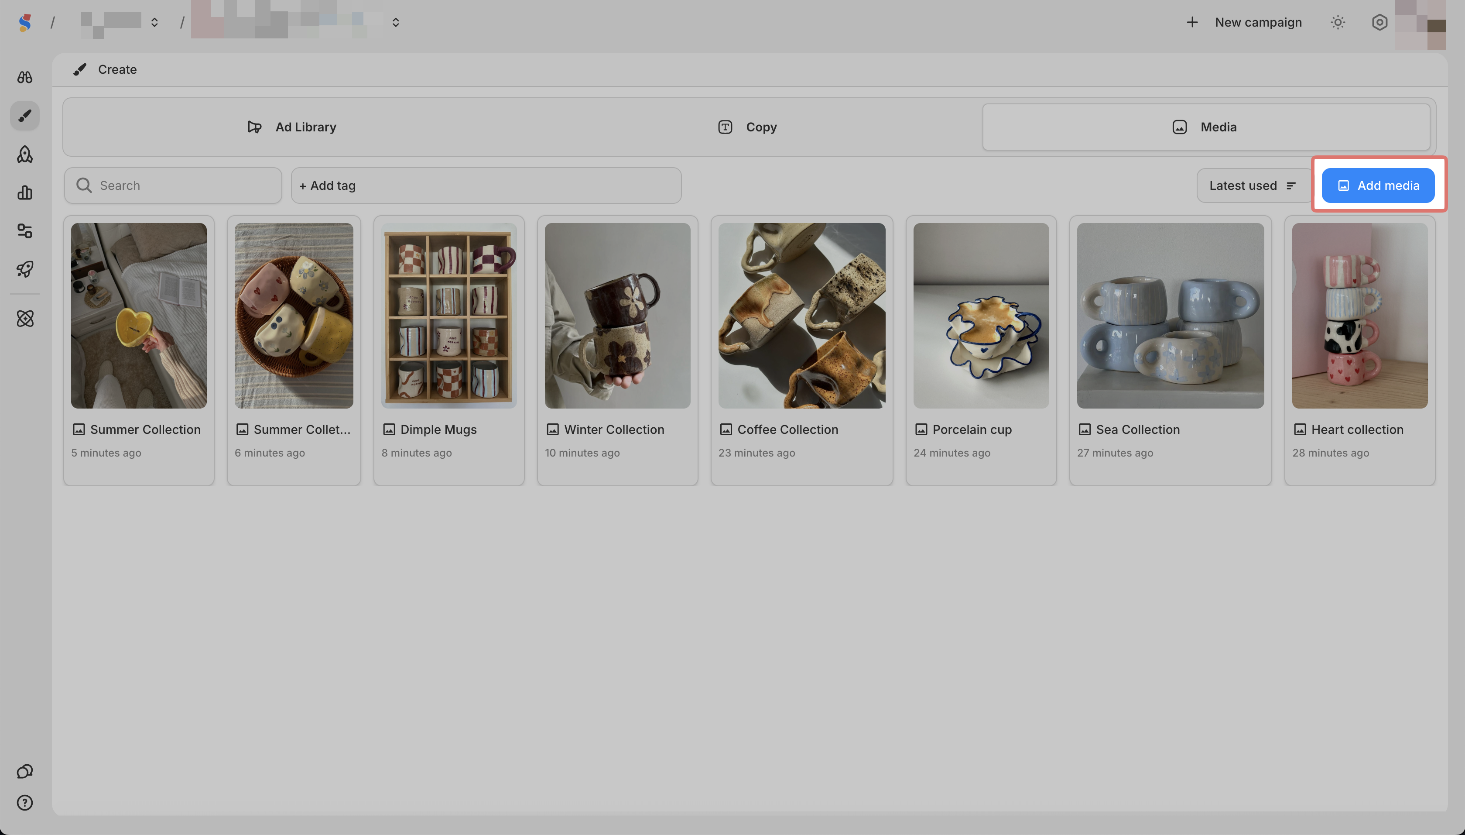
Task: Open the help question mark icon
Action: (x=24, y=803)
